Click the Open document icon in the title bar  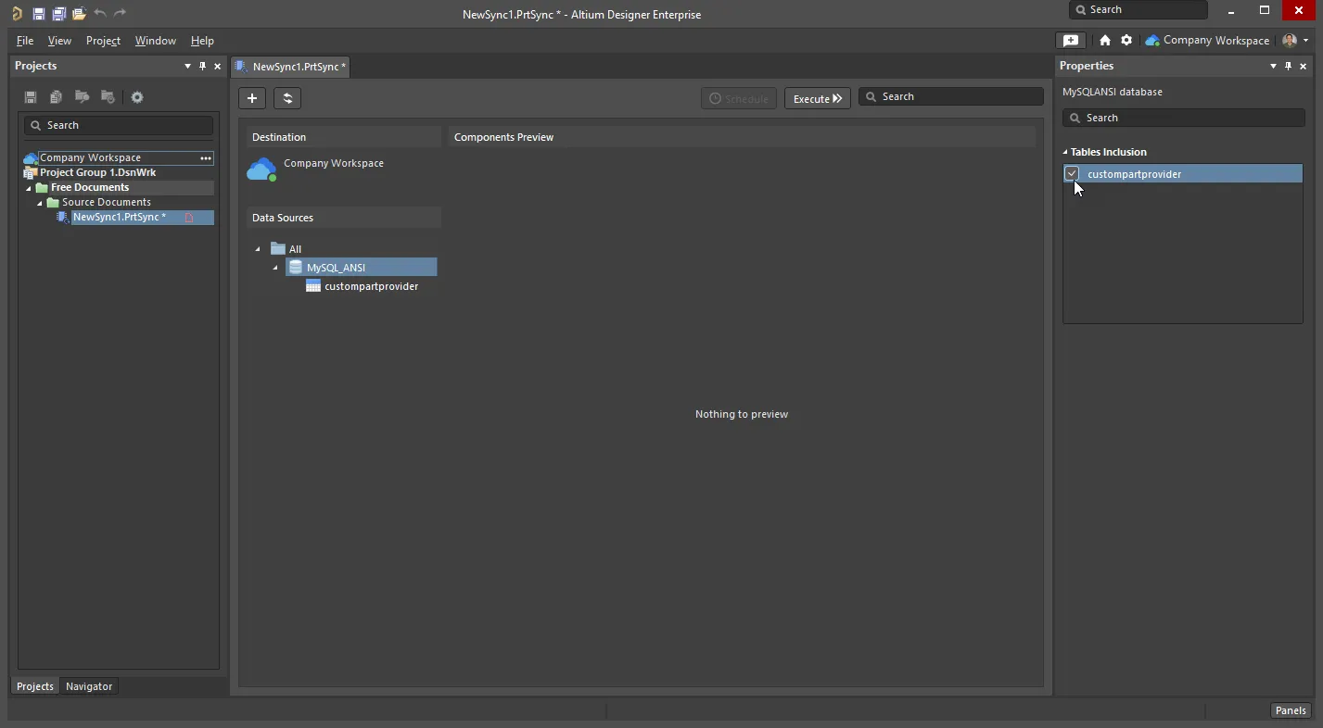click(79, 14)
